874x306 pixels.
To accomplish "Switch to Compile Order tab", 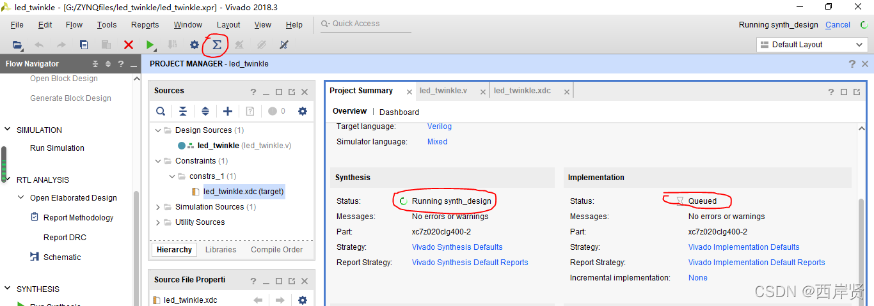I will [x=277, y=250].
